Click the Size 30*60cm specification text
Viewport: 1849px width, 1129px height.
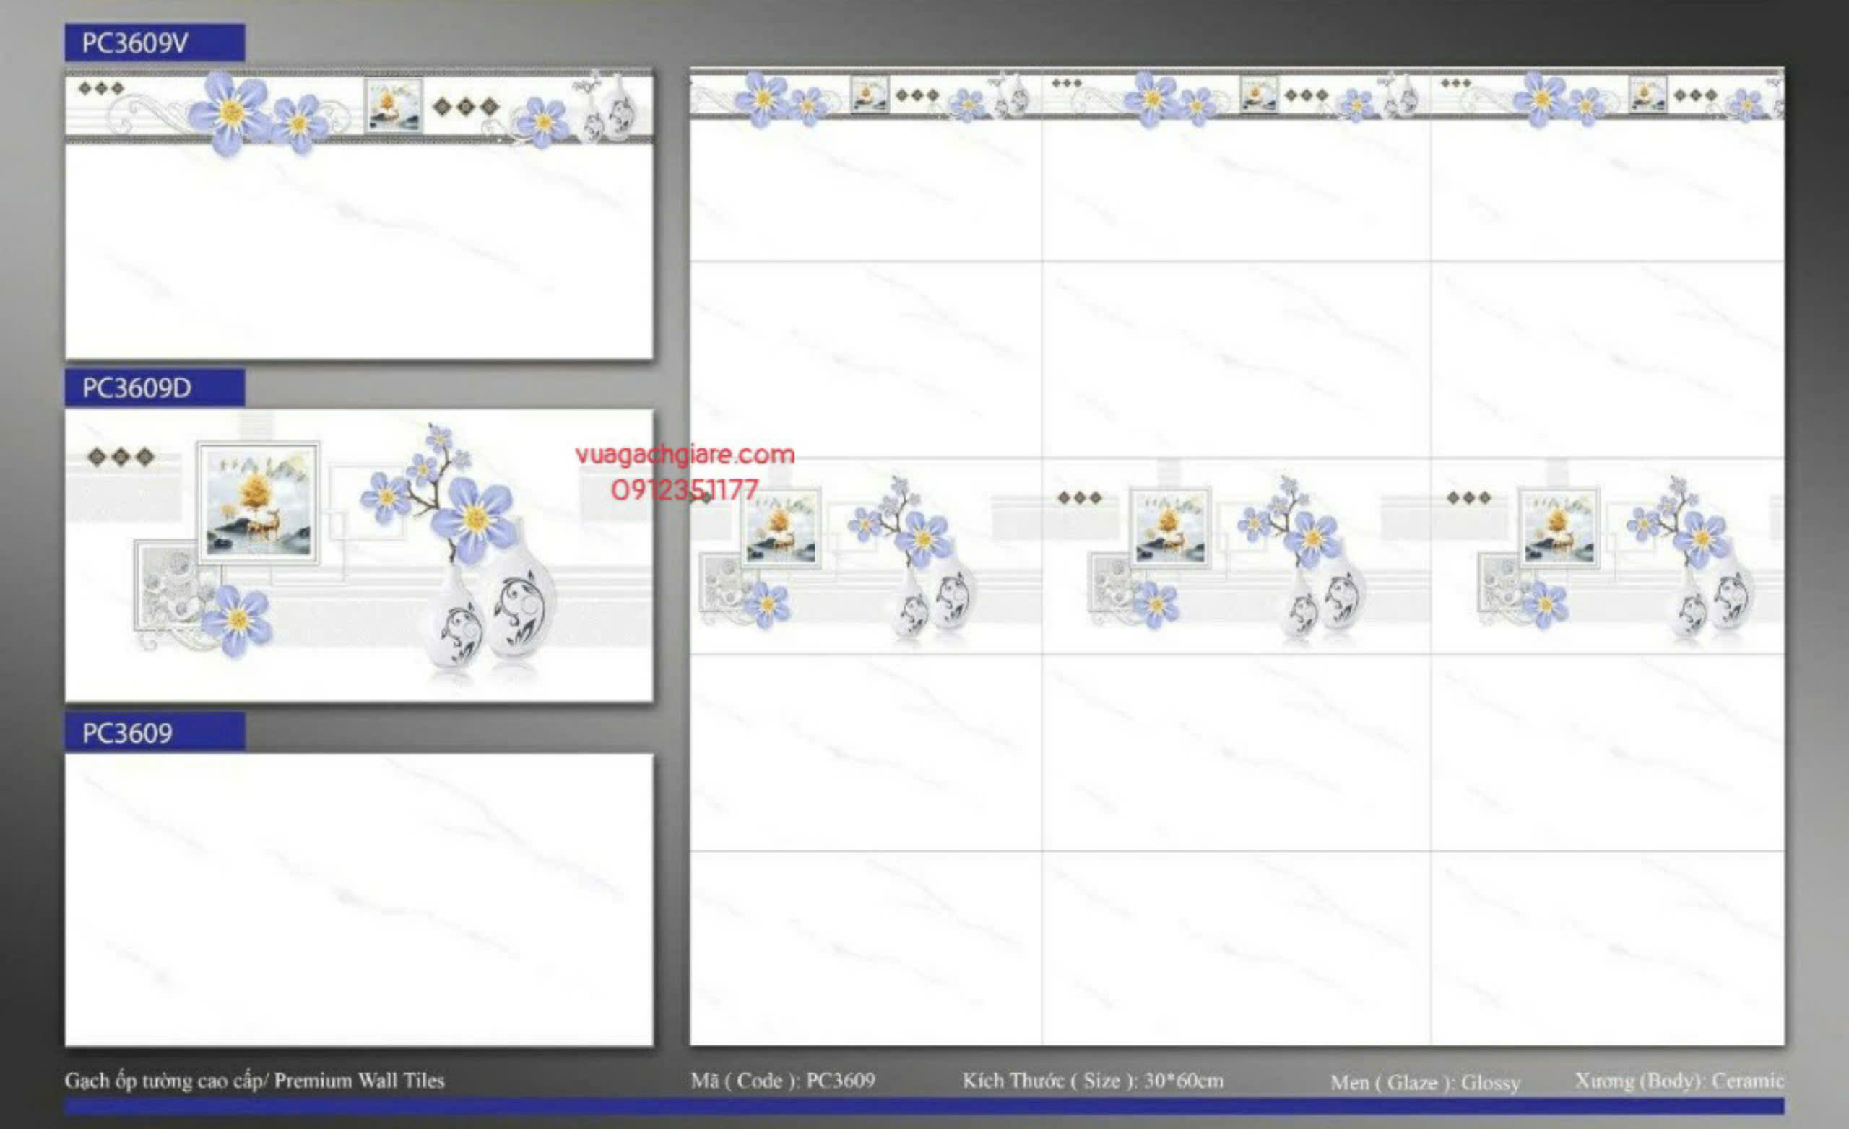(1093, 1080)
